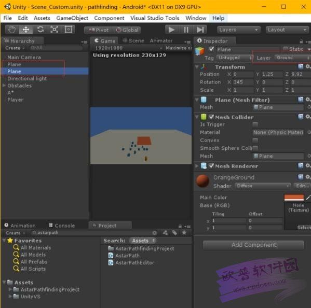Open the File menu

(8, 18)
